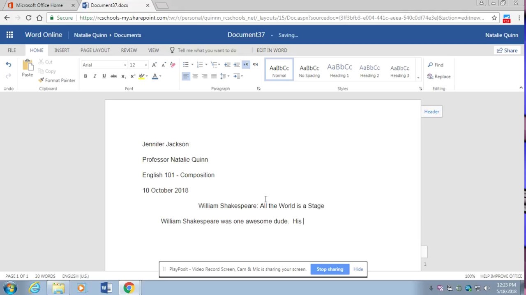The image size is (526, 295).
Task: Apply the Normal style
Action: tap(279, 70)
